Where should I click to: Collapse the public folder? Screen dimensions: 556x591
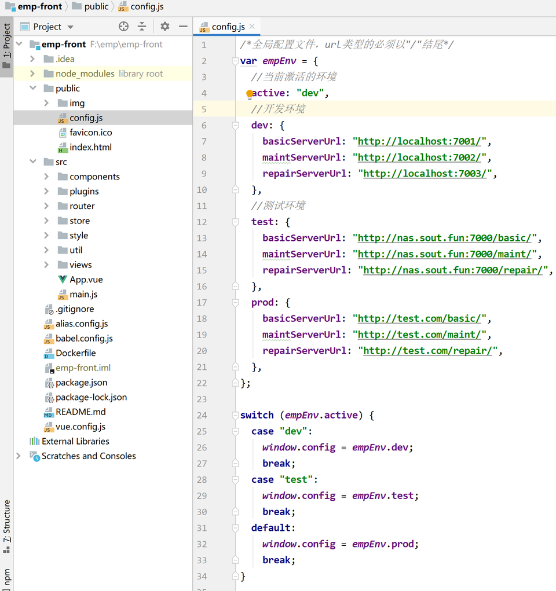[33, 88]
